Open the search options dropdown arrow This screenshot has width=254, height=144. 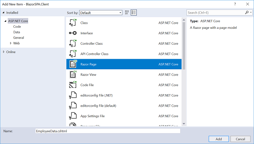[251, 12]
